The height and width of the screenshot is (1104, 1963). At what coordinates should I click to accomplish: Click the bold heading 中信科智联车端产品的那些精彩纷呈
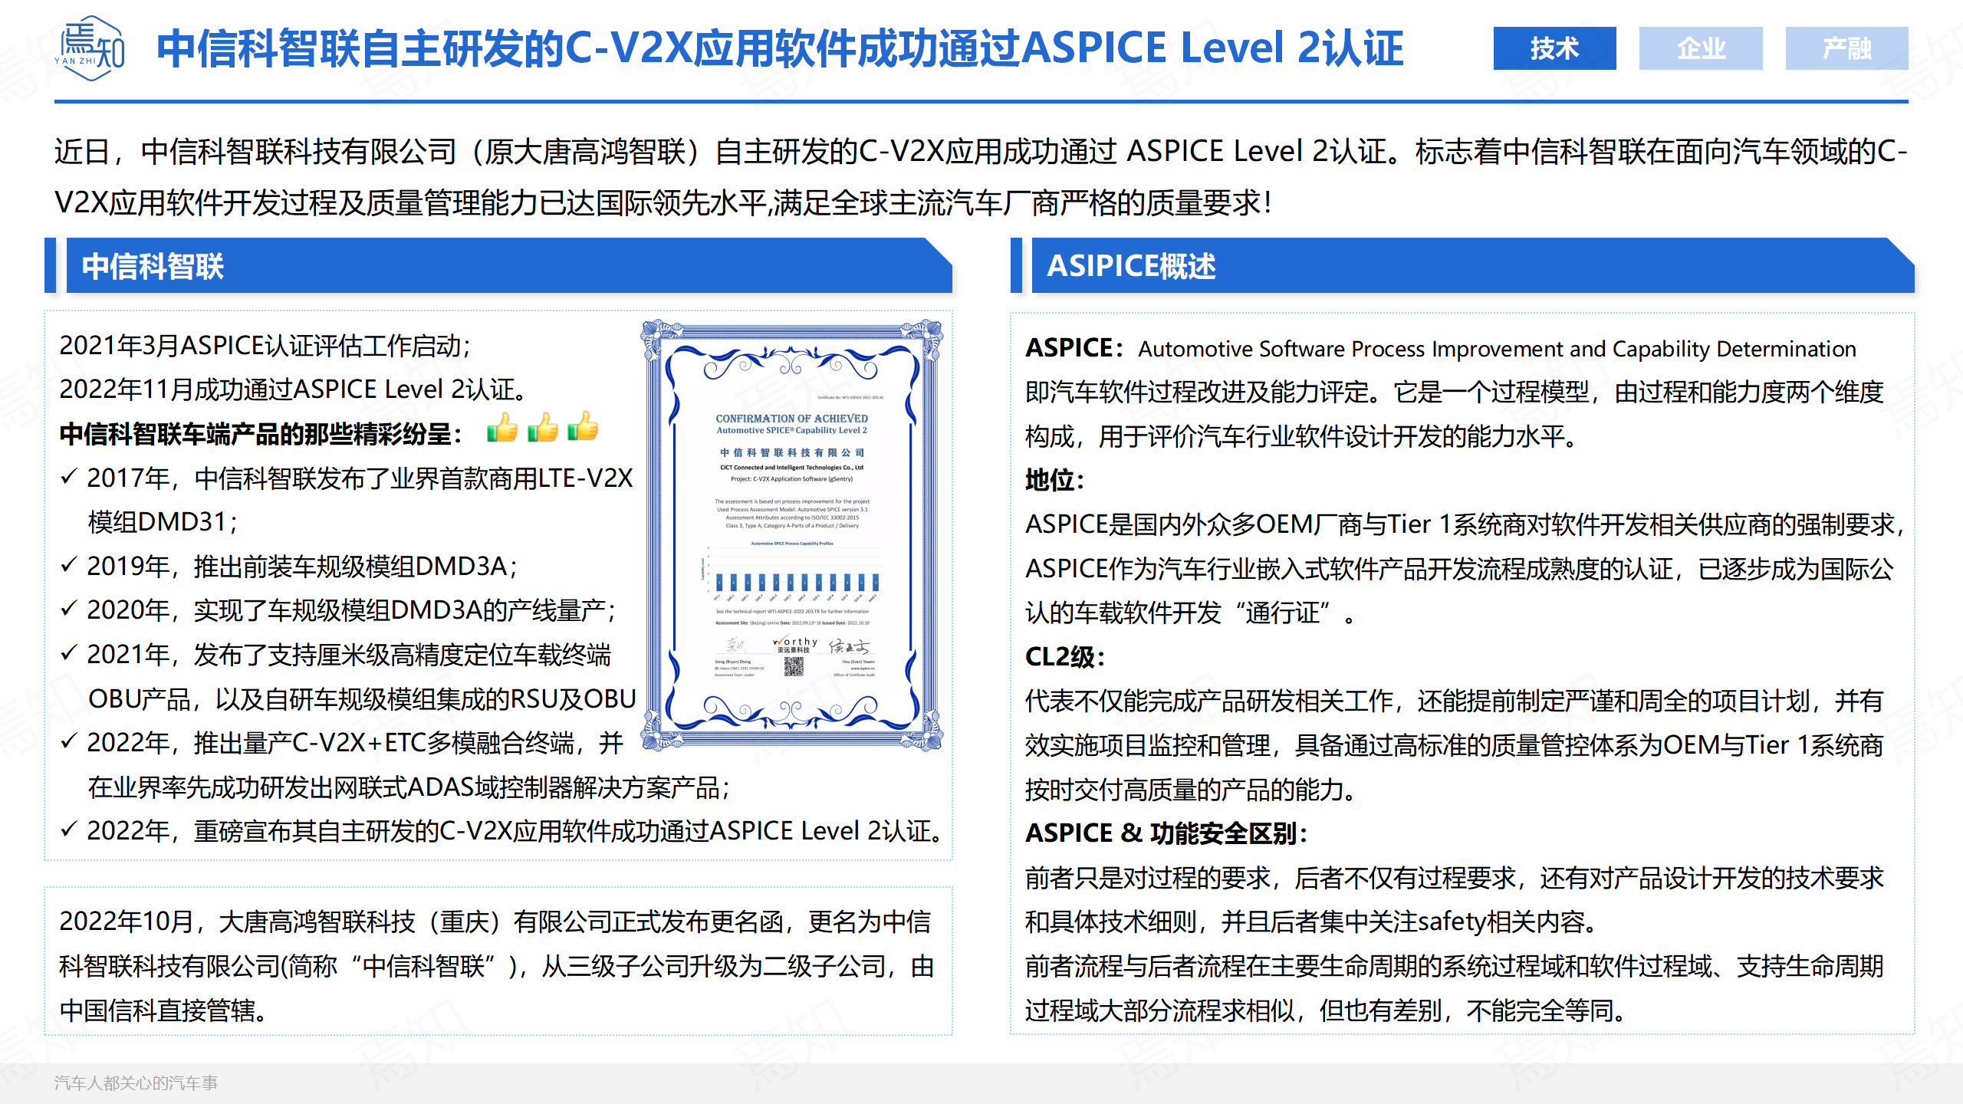[x=261, y=435]
